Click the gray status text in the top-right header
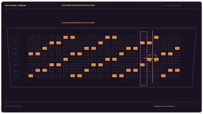 pyautogui.click(x=172, y=6)
